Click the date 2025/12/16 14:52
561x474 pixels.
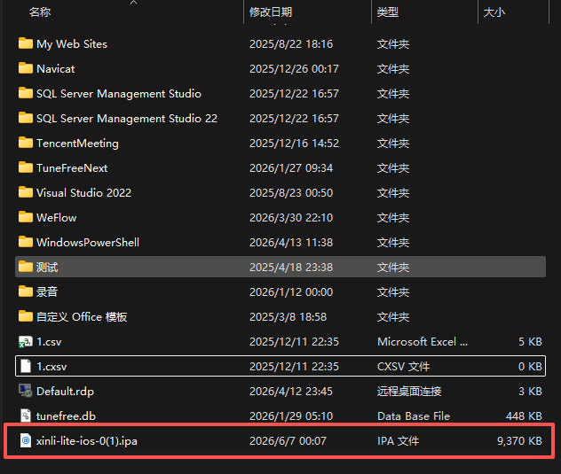click(294, 144)
